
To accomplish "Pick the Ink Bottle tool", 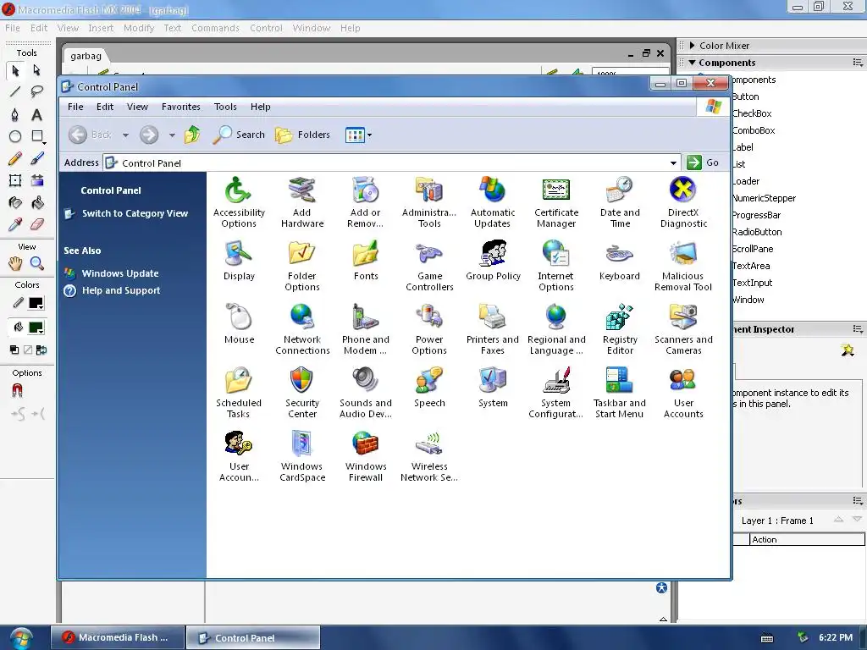I will (x=15, y=203).
